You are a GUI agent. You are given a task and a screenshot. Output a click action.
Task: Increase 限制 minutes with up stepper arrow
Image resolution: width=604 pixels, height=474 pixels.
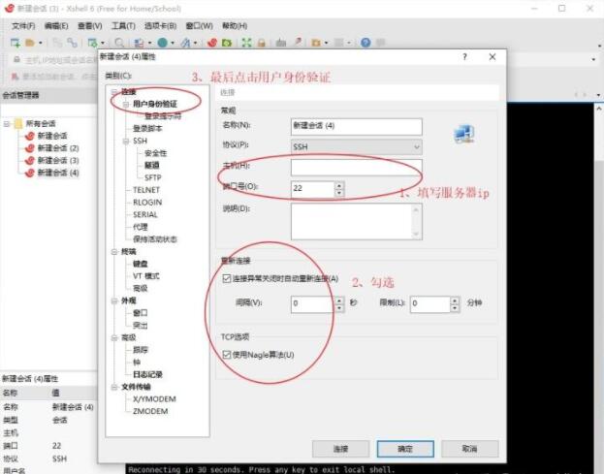coord(455,300)
